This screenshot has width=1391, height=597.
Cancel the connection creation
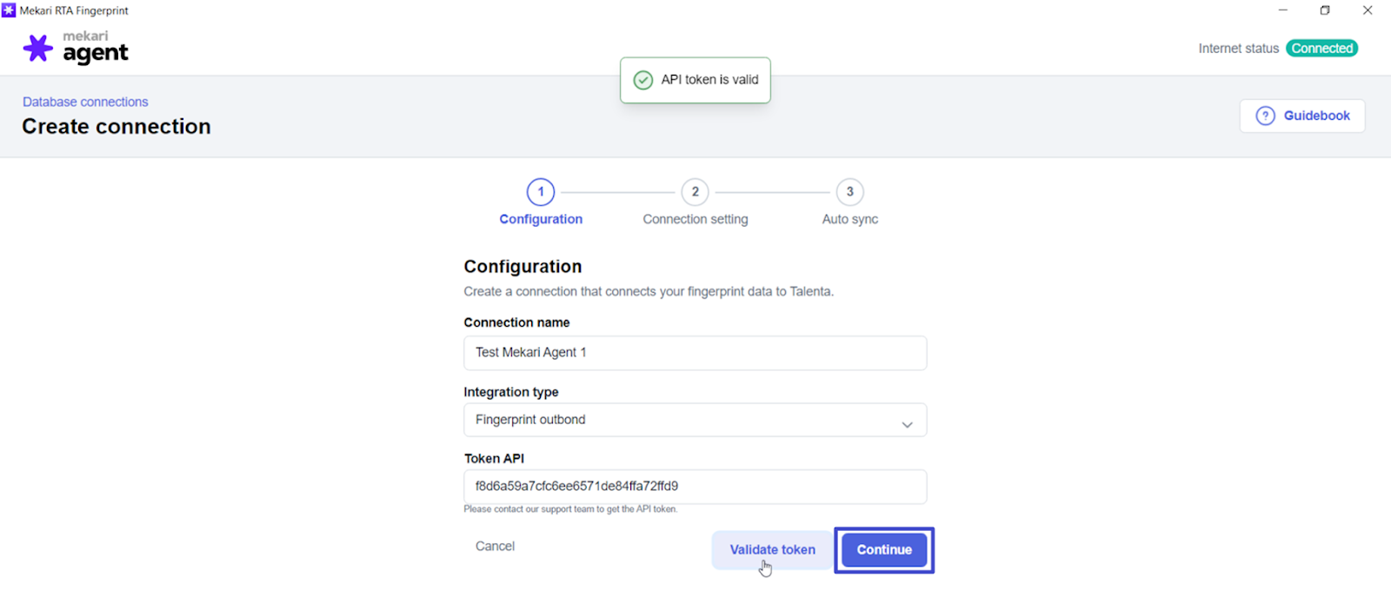(x=495, y=546)
